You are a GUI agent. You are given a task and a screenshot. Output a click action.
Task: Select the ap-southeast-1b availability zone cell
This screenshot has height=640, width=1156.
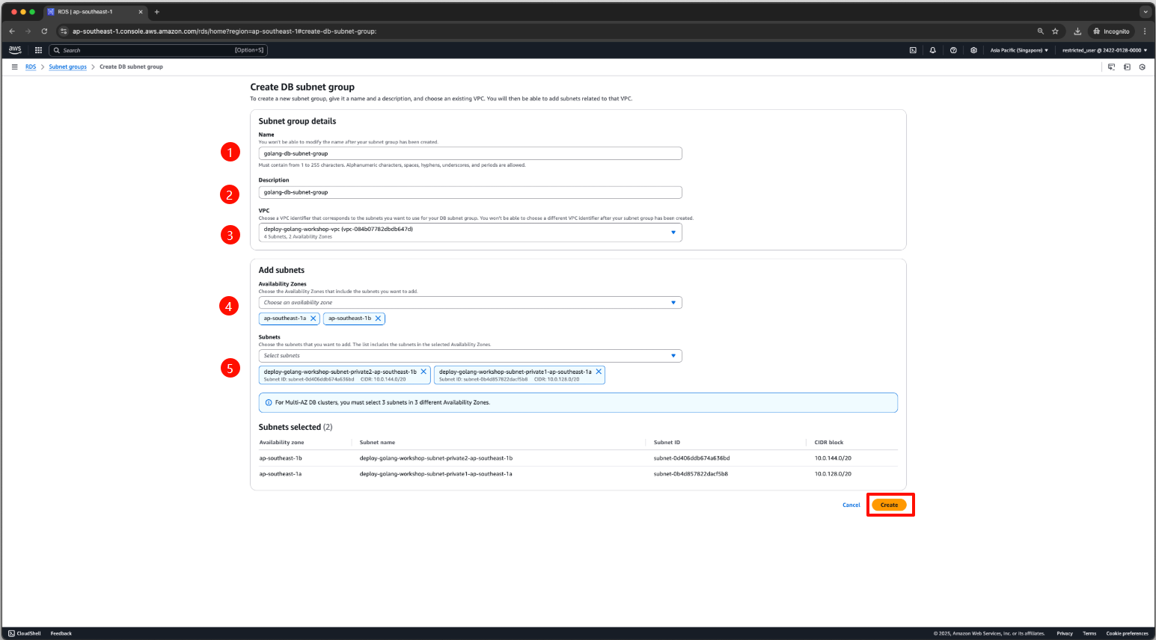[x=281, y=458]
